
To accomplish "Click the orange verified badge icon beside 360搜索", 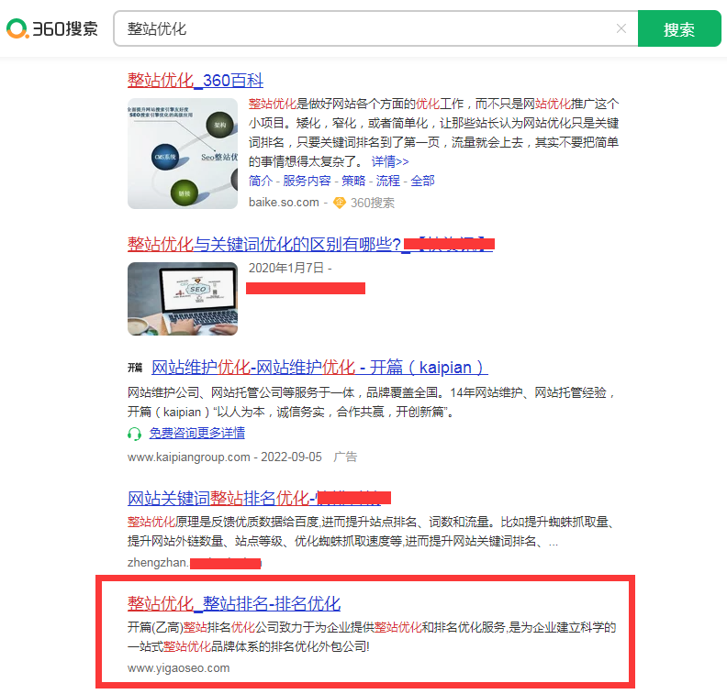I will coord(340,203).
